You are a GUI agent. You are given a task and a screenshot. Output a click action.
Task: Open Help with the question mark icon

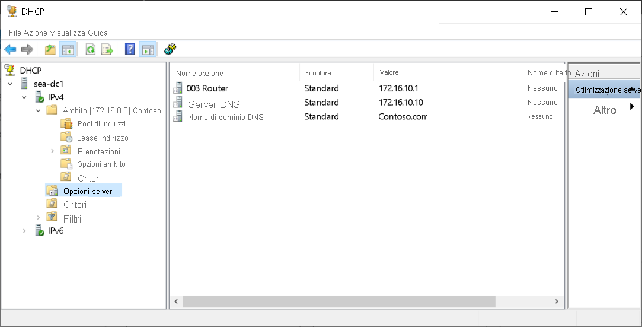(x=130, y=50)
